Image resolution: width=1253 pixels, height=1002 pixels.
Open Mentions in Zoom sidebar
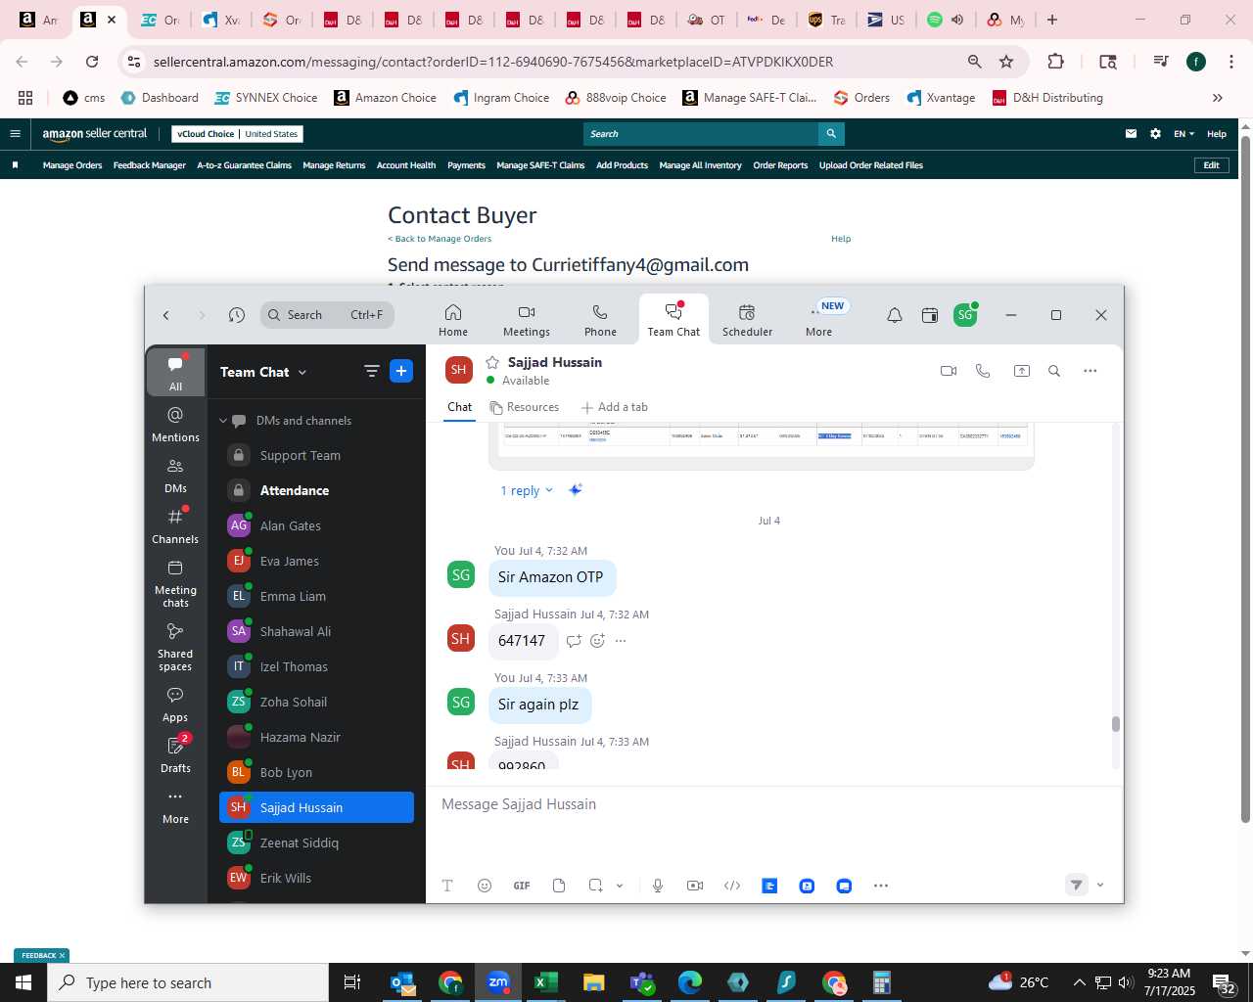coord(176,425)
